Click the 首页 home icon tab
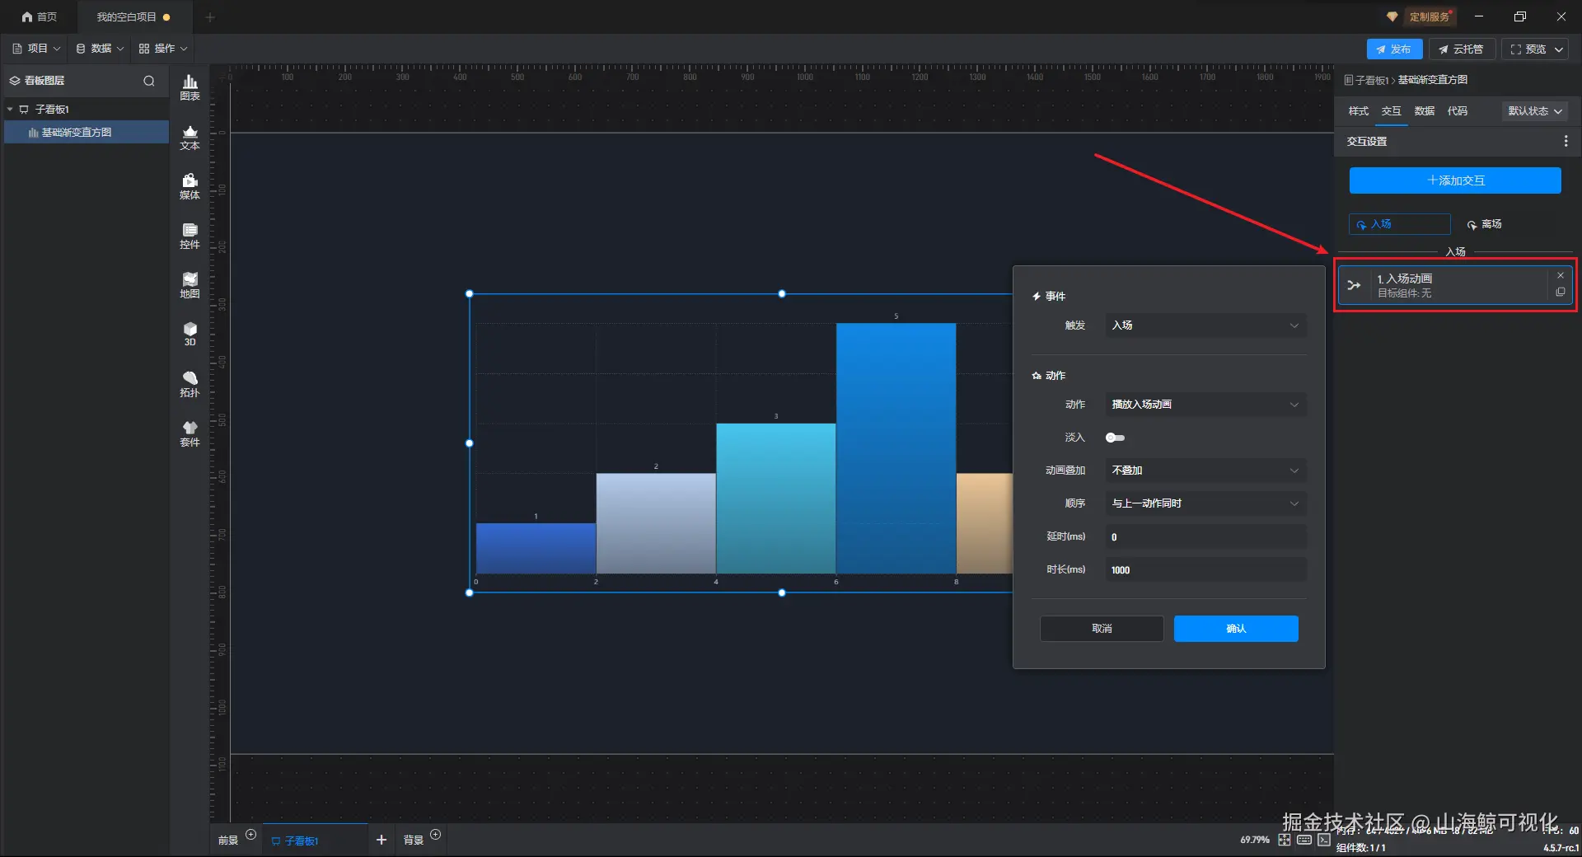The width and height of the screenshot is (1582, 857). [39, 16]
